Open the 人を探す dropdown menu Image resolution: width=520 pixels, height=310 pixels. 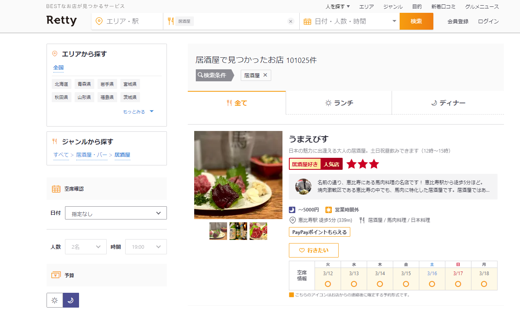click(338, 6)
